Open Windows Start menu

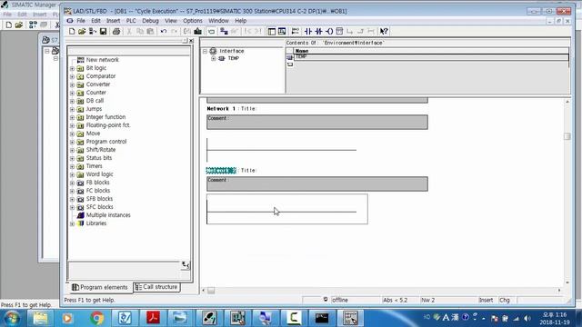click(12, 318)
